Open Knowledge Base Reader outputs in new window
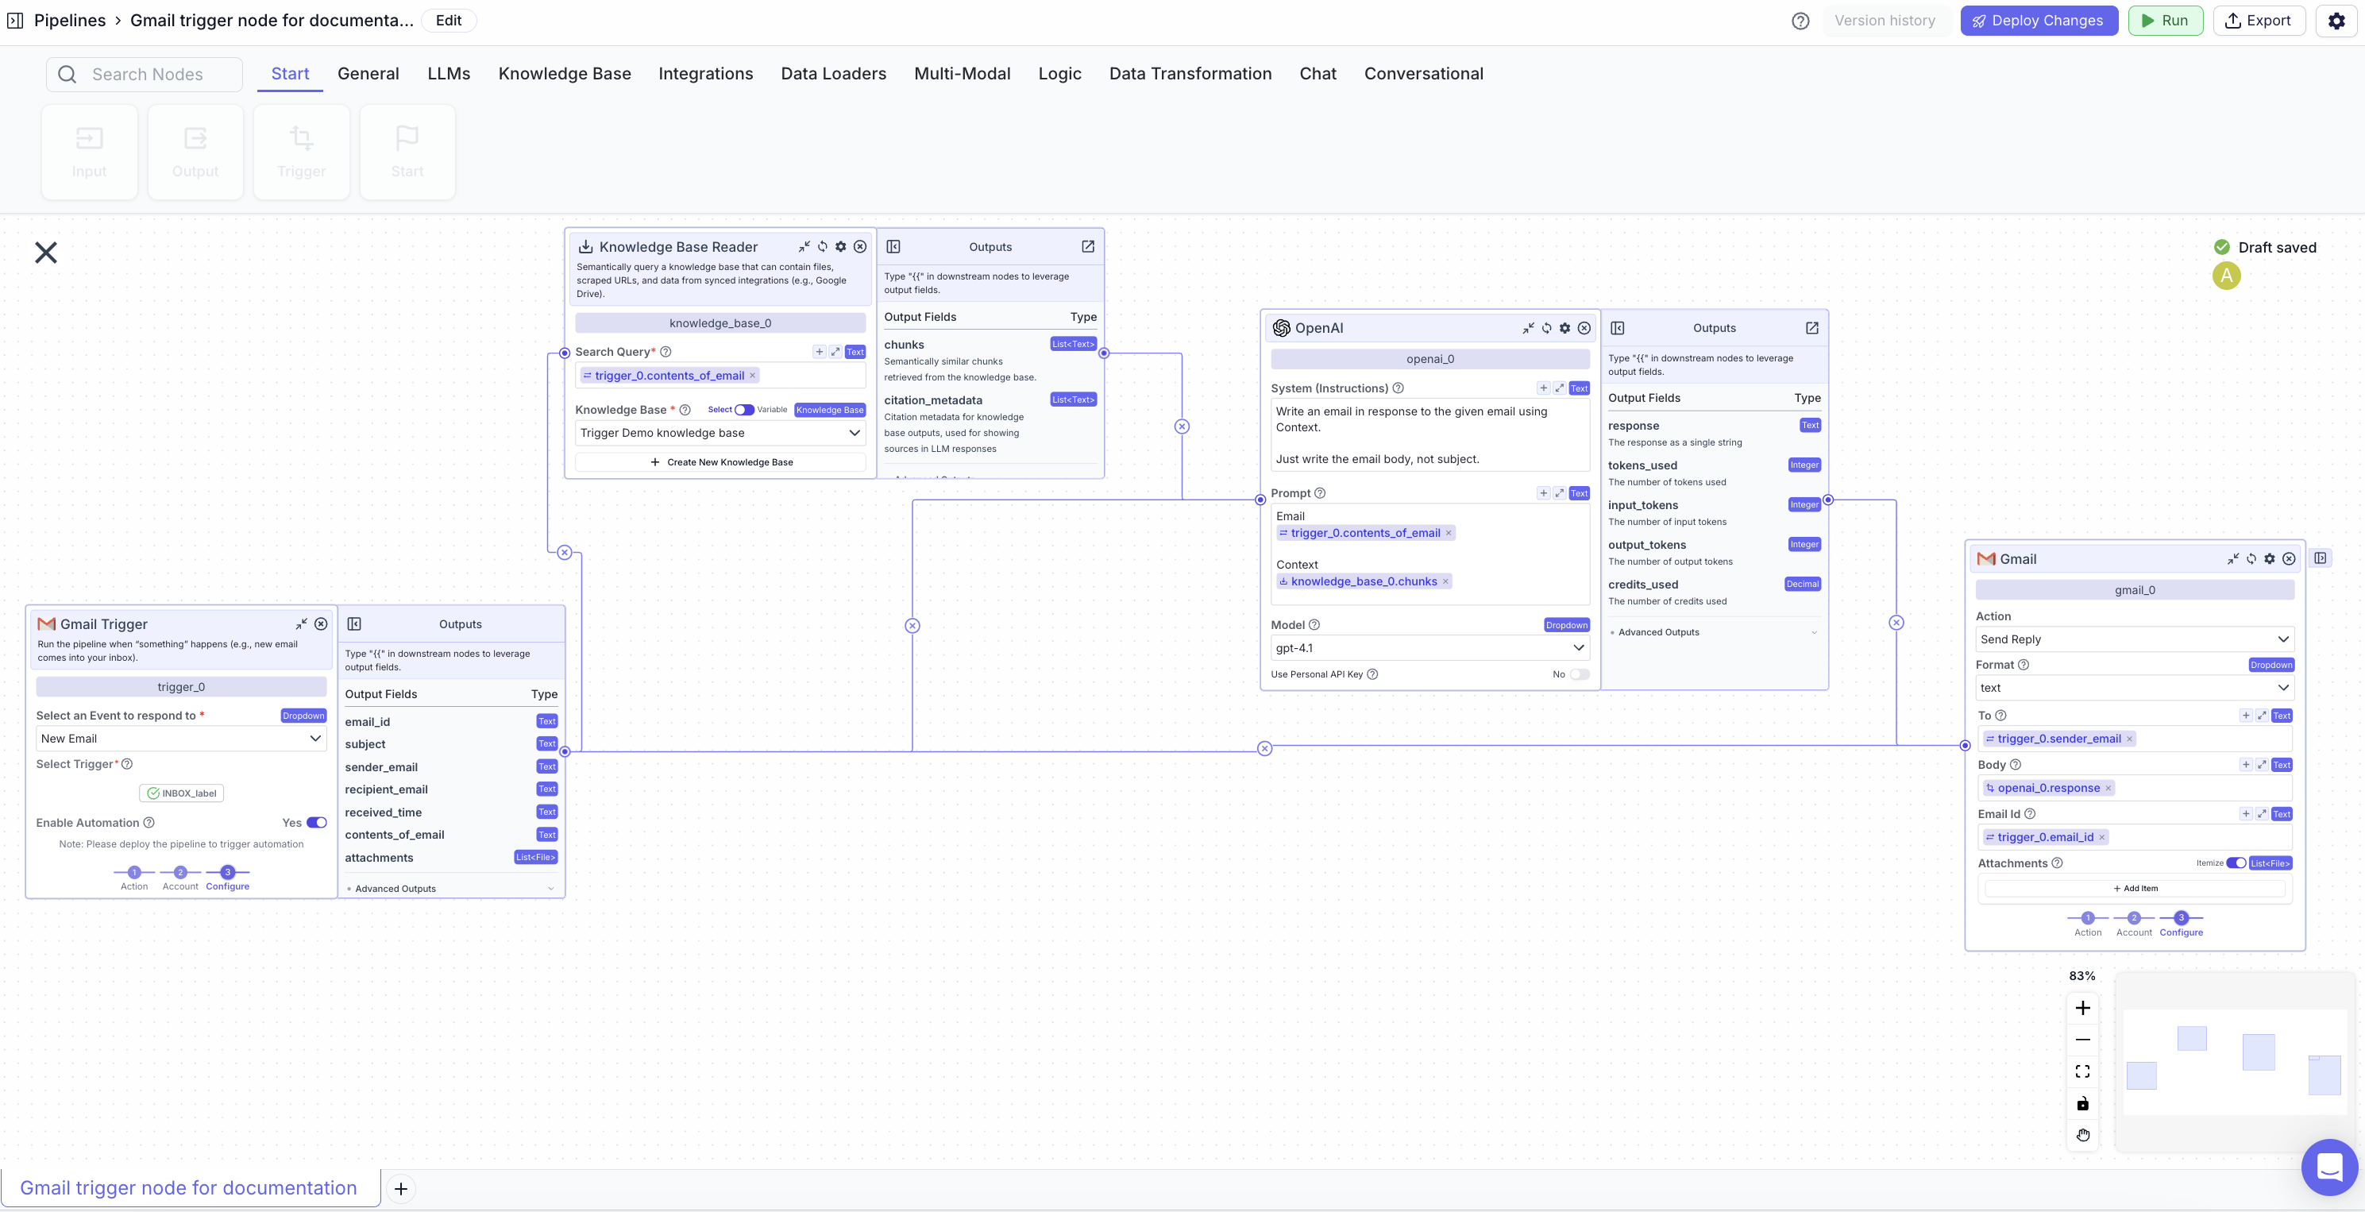 (x=1088, y=247)
